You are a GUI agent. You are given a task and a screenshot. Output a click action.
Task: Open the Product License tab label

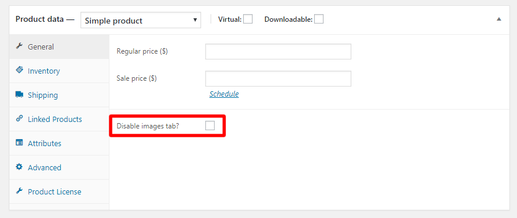click(54, 191)
